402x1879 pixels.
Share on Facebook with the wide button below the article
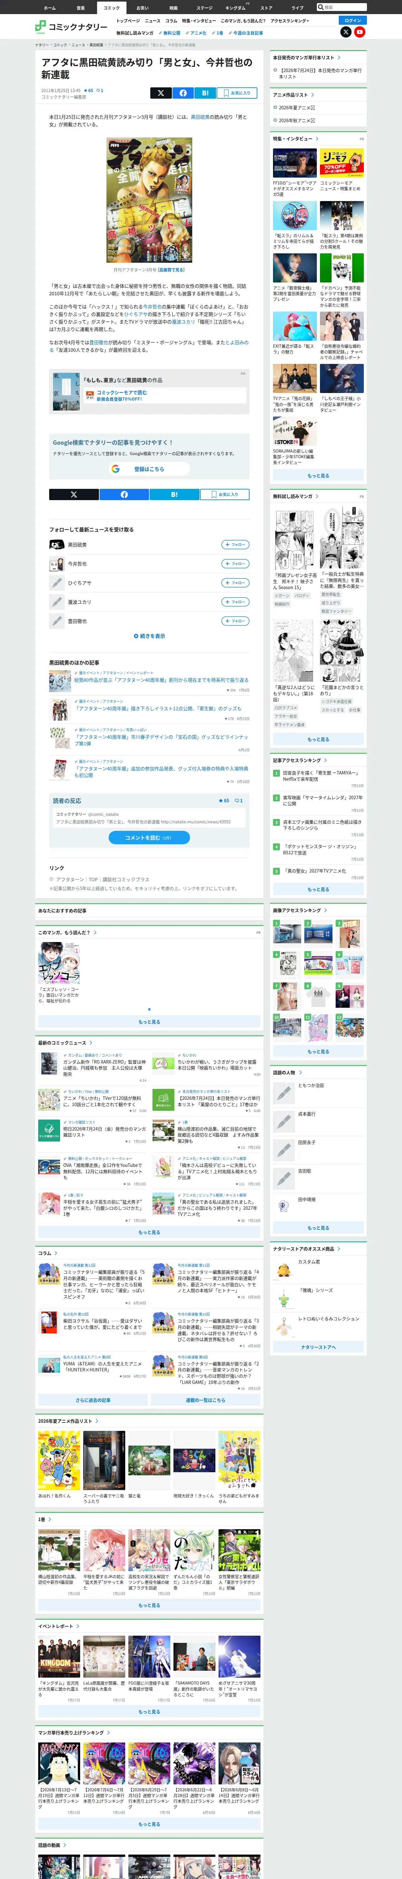[x=124, y=494]
